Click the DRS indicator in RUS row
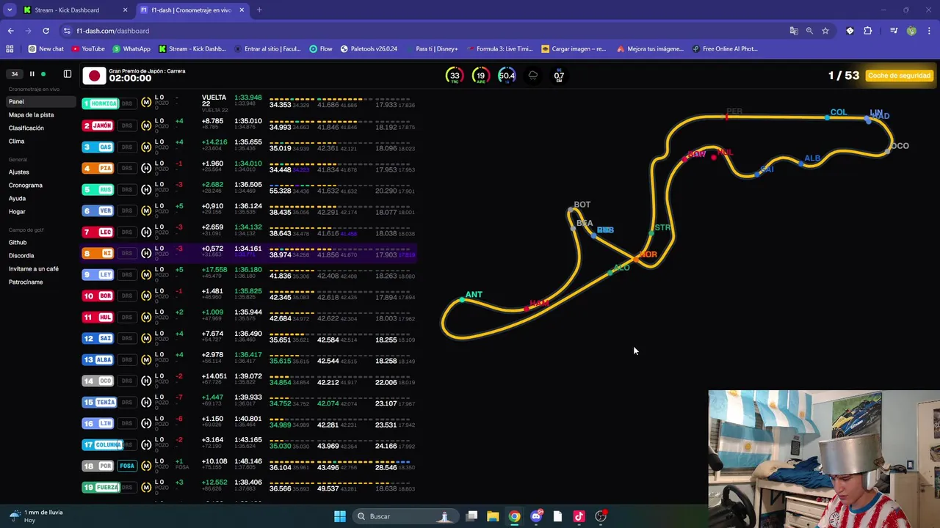The image size is (940, 528). click(127, 189)
